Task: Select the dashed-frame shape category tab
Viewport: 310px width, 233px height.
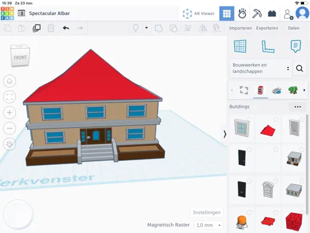Action: (244, 90)
